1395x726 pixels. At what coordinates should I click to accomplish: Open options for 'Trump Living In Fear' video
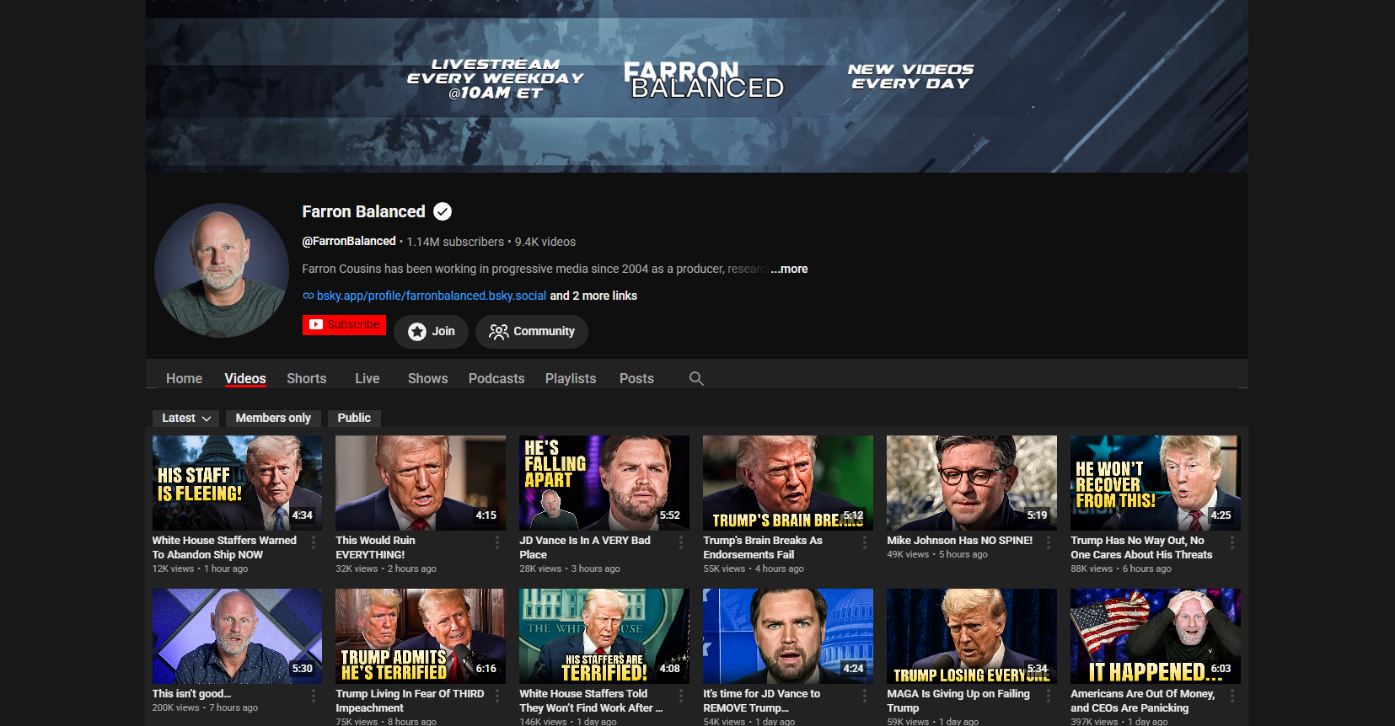click(497, 696)
